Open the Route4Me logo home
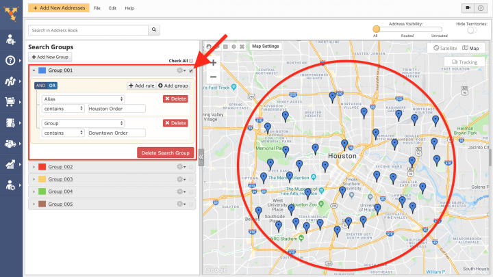Screen dimensions: 493x277 pos(11,14)
